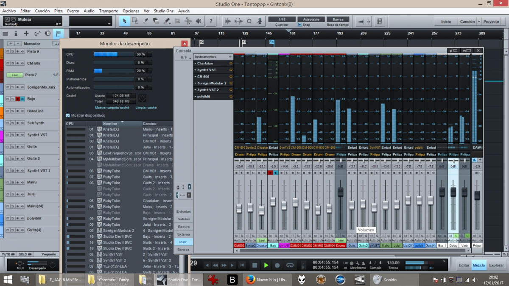The width and height of the screenshot is (509, 286).
Task: Mute the Drums mixer channel
Action: click(338, 236)
